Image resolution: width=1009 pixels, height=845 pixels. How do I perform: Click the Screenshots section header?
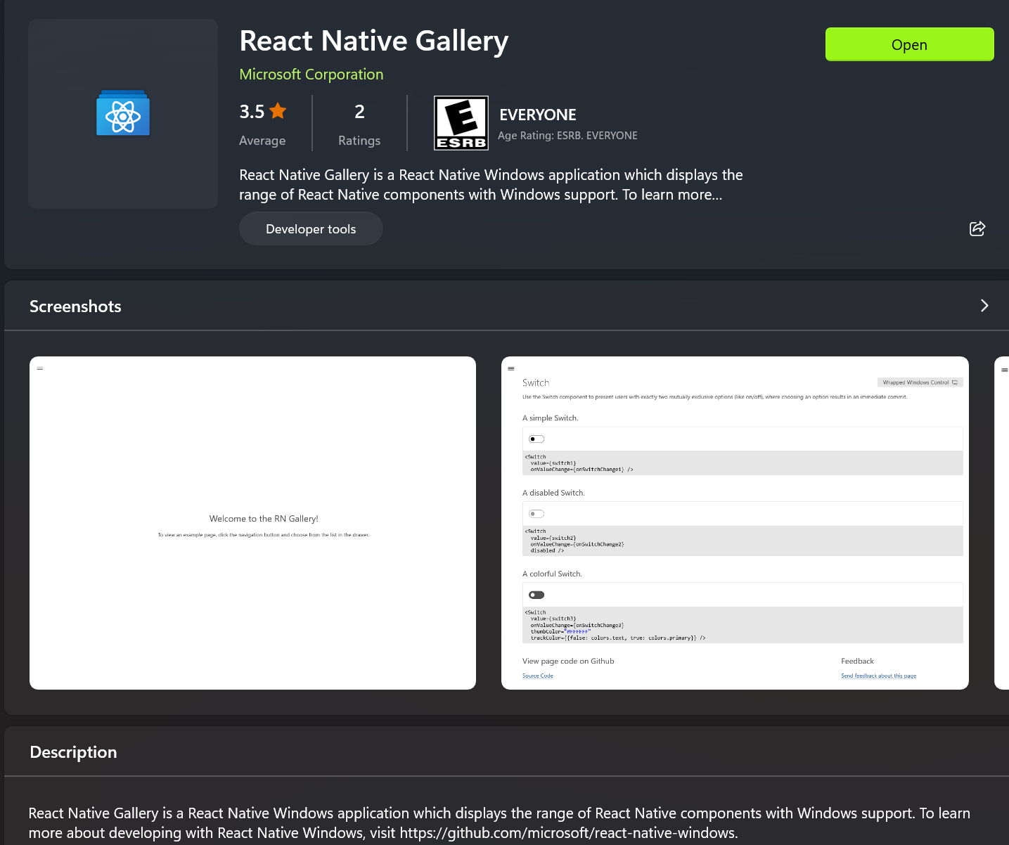point(75,306)
